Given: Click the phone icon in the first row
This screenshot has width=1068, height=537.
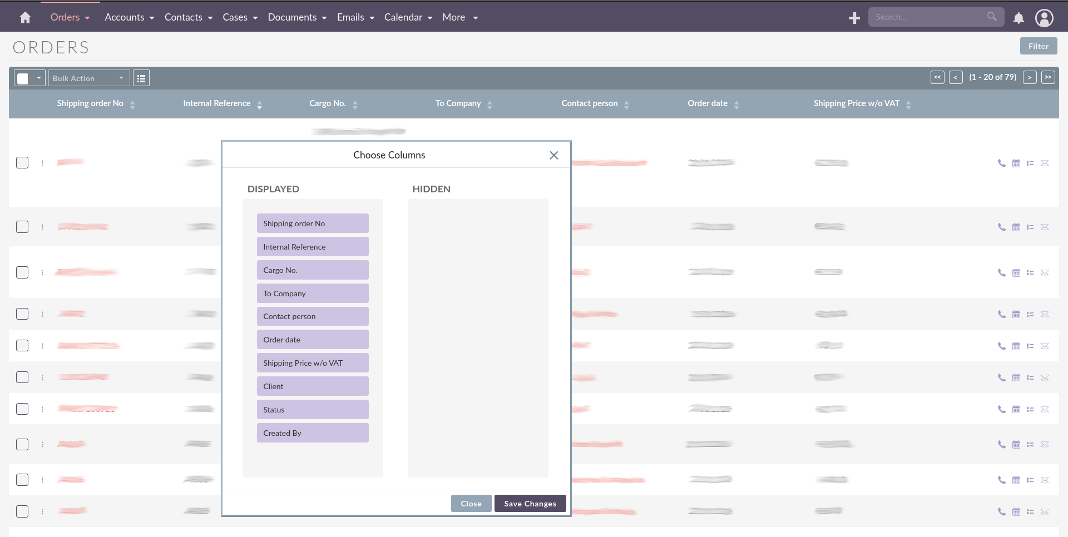Looking at the screenshot, I should pyautogui.click(x=1001, y=163).
